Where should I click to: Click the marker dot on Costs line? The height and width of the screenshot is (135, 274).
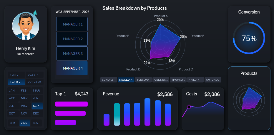pyautogui.click(x=189, y=107)
